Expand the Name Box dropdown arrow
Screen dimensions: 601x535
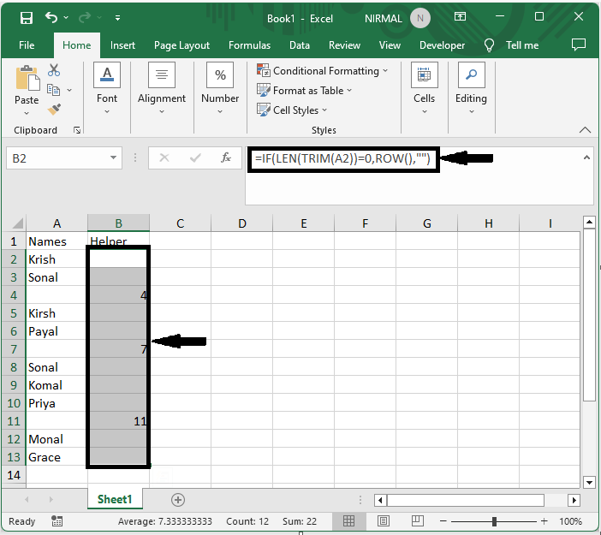tap(113, 158)
